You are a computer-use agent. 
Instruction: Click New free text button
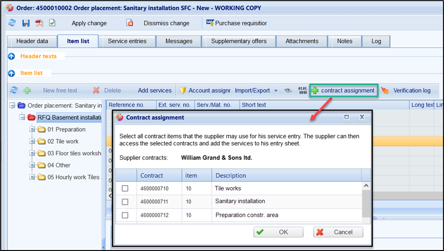[60, 91]
